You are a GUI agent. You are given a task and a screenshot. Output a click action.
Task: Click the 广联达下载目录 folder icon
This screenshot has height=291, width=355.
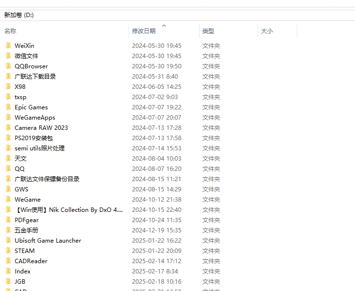point(8,77)
